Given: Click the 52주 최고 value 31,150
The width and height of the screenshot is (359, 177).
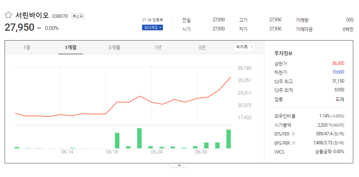Looking at the screenshot, I should [x=338, y=81].
